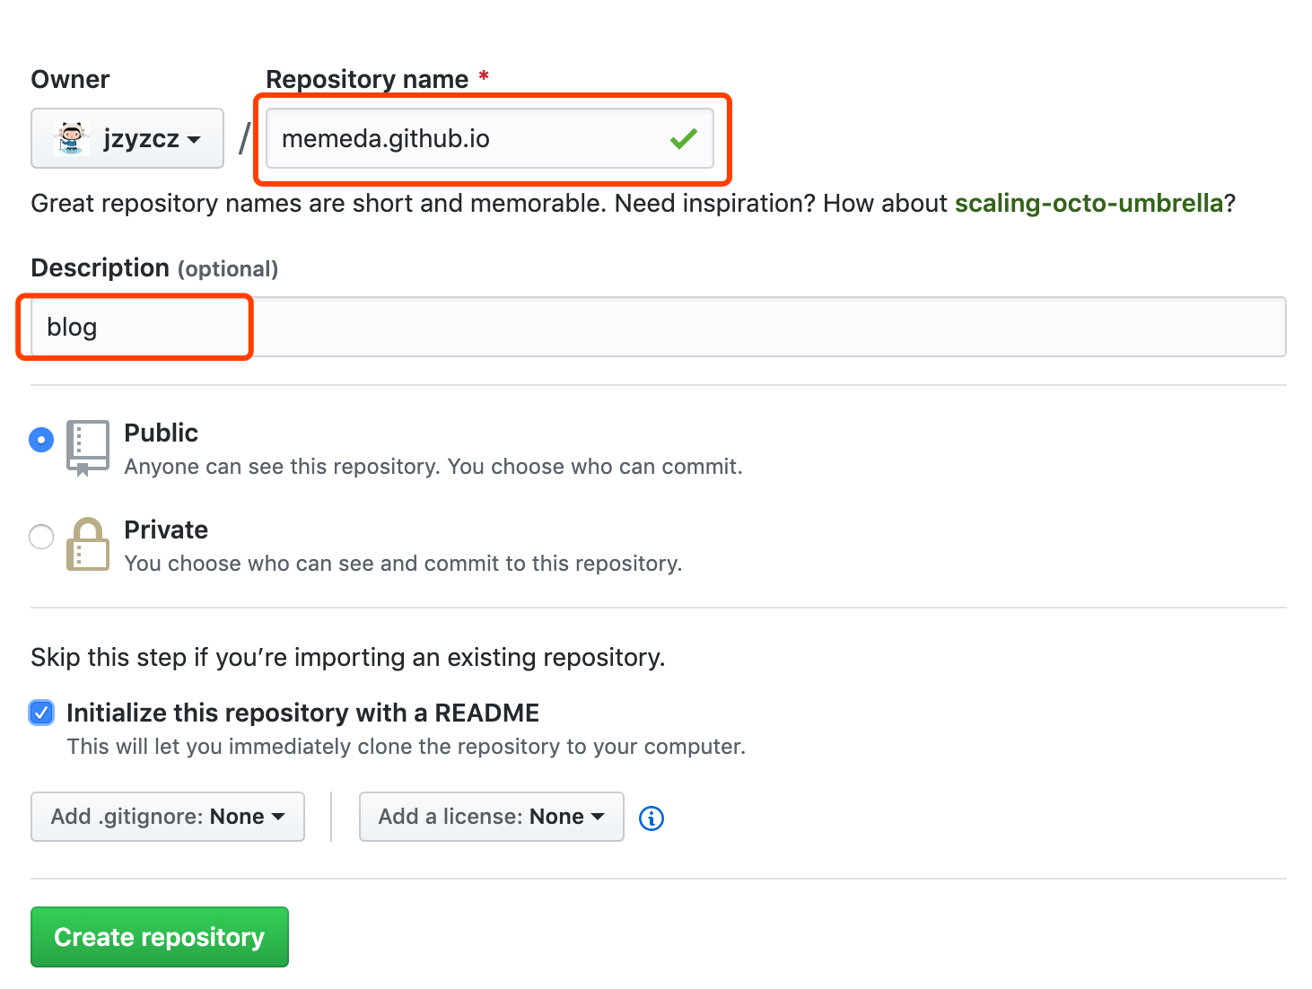Click the green checkmark in repository name
1312x989 pixels.
pos(684,138)
